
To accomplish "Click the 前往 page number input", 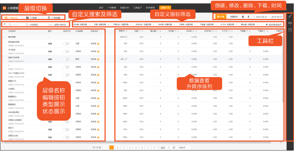I will 169,148.
